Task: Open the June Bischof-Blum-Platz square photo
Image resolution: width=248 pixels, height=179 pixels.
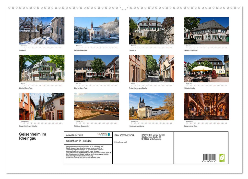Action: click(x=97, y=69)
